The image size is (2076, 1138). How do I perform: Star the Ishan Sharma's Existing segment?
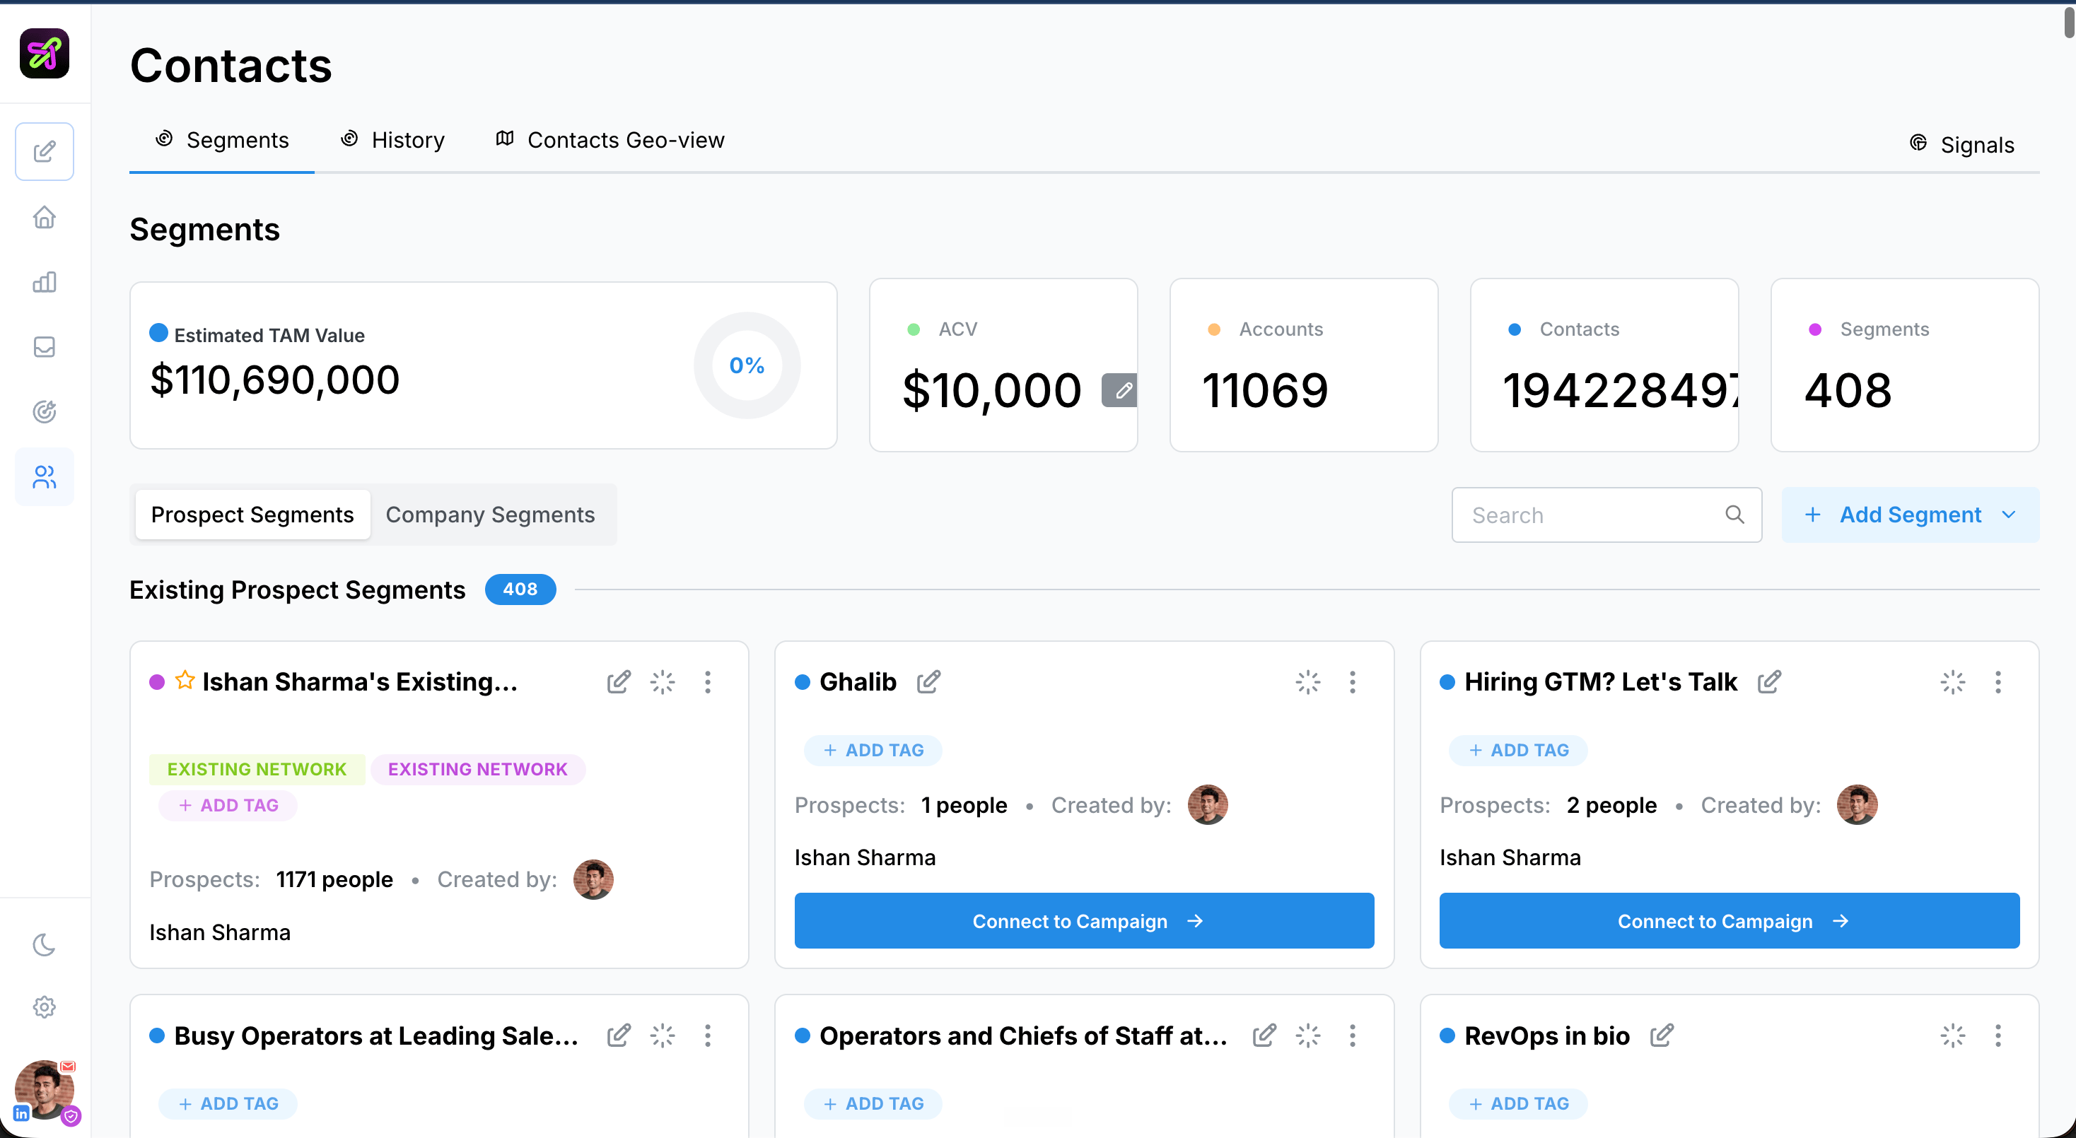tap(185, 681)
